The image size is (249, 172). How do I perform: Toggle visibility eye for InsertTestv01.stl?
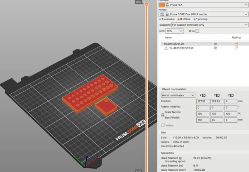[215, 44]
